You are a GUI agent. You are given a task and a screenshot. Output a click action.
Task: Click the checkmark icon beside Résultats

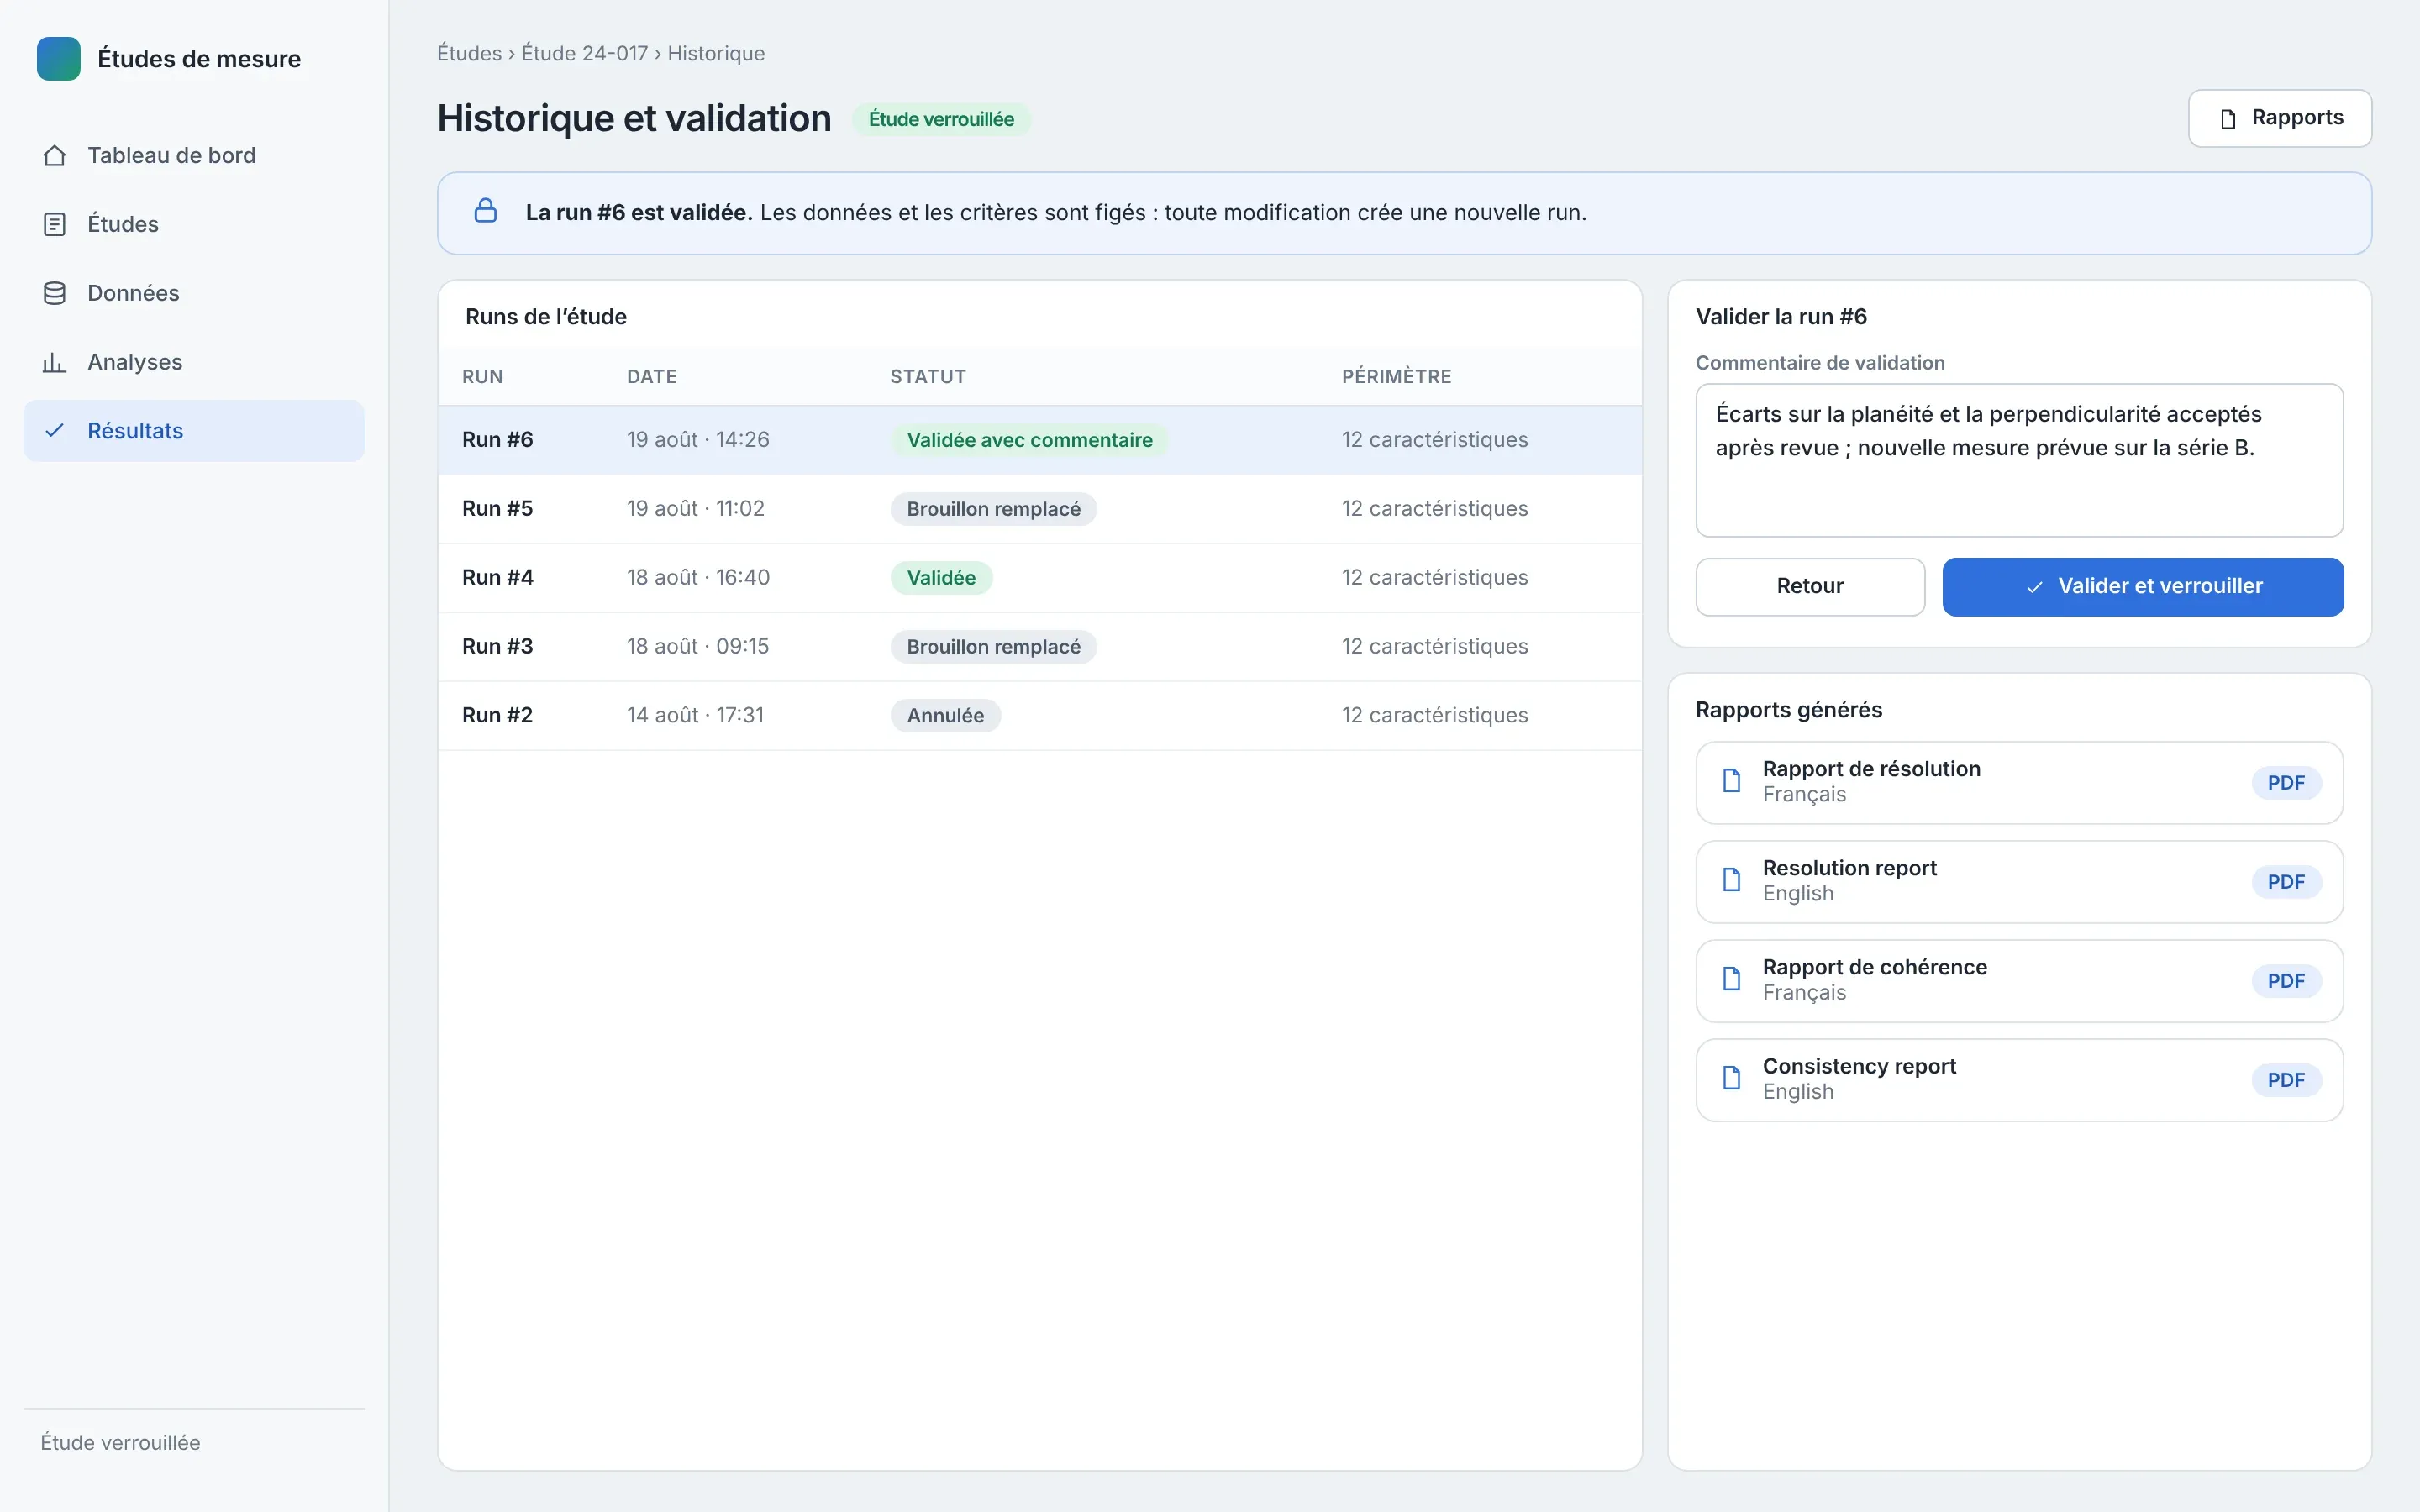[55, 431]
